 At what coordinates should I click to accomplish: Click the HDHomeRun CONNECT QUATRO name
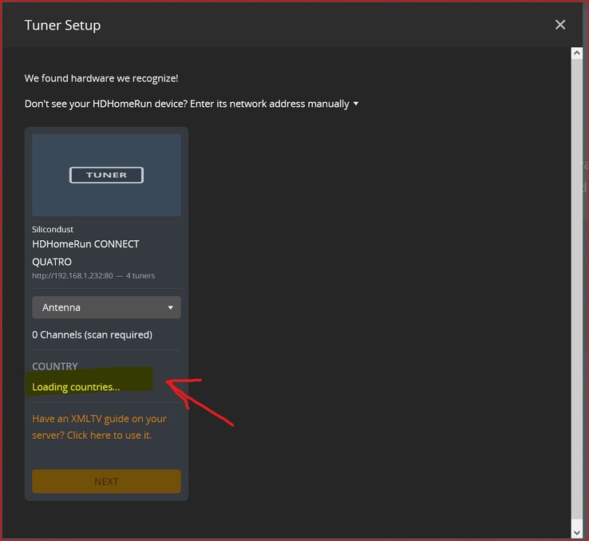click(85, 253)
